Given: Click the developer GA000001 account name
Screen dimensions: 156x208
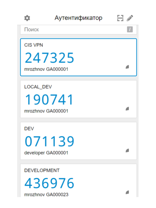Looking at the screenshot, I should tap(46, 153).
